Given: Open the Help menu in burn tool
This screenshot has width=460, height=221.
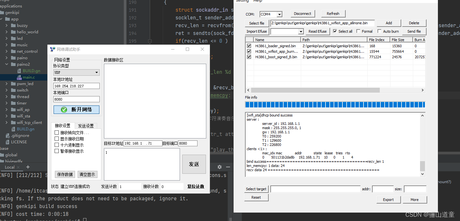Looking at the screenshot, I should coord(258,1).
